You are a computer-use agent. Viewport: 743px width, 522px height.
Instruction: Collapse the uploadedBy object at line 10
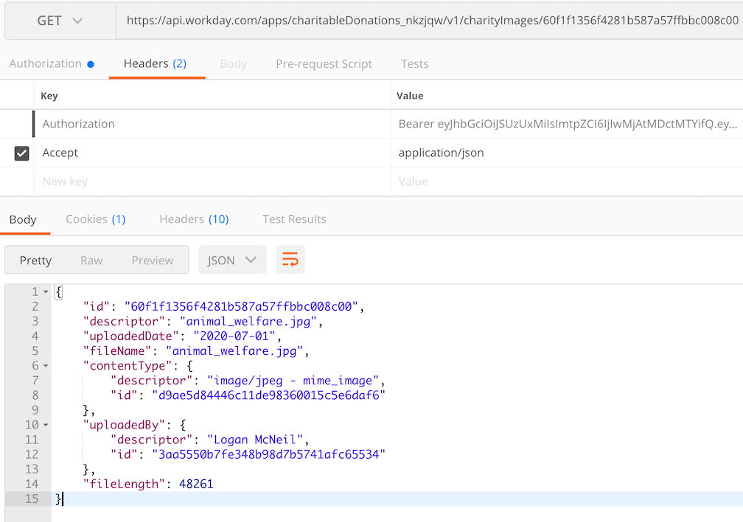tap(46, 425)
